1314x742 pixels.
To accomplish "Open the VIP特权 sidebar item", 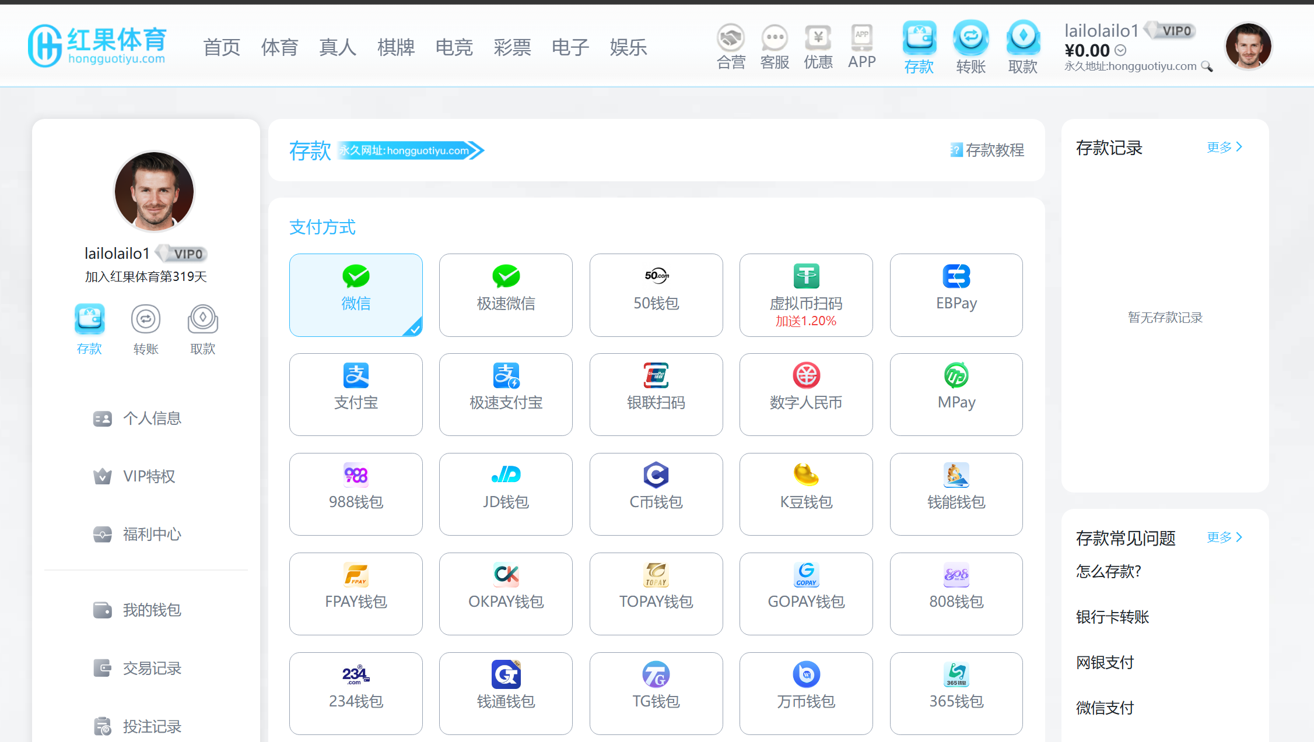I will tap(134, 476).
